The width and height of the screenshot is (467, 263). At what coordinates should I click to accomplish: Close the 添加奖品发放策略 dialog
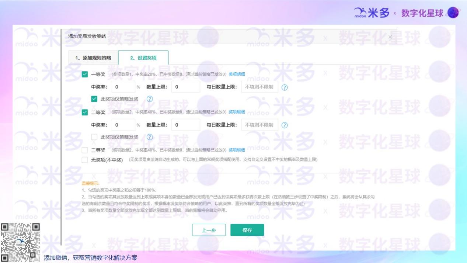click(x=390, y=37)
